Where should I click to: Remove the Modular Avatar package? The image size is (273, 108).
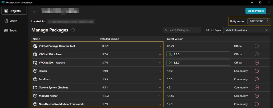click(x=257, y=96)
